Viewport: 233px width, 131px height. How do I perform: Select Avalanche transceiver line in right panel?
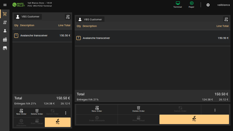[153, 38]
